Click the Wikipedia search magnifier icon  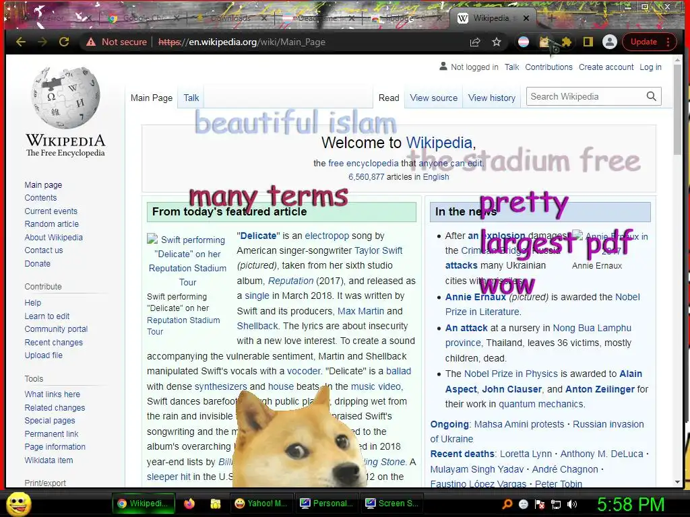coord(652,97)
